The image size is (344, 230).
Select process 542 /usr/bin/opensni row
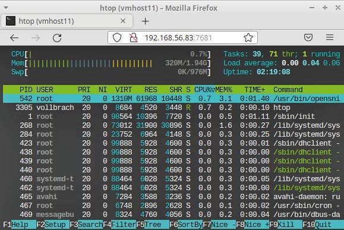tap(173, 99)
